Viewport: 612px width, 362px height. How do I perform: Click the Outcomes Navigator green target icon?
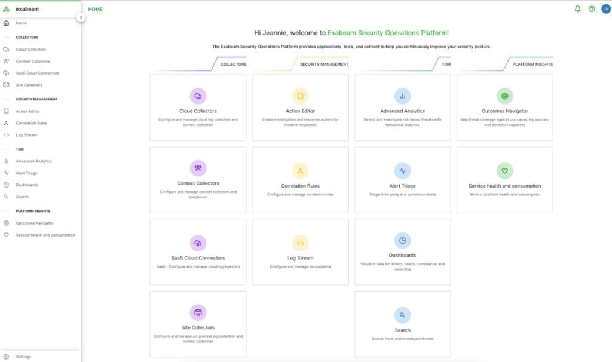coord(504,96)
